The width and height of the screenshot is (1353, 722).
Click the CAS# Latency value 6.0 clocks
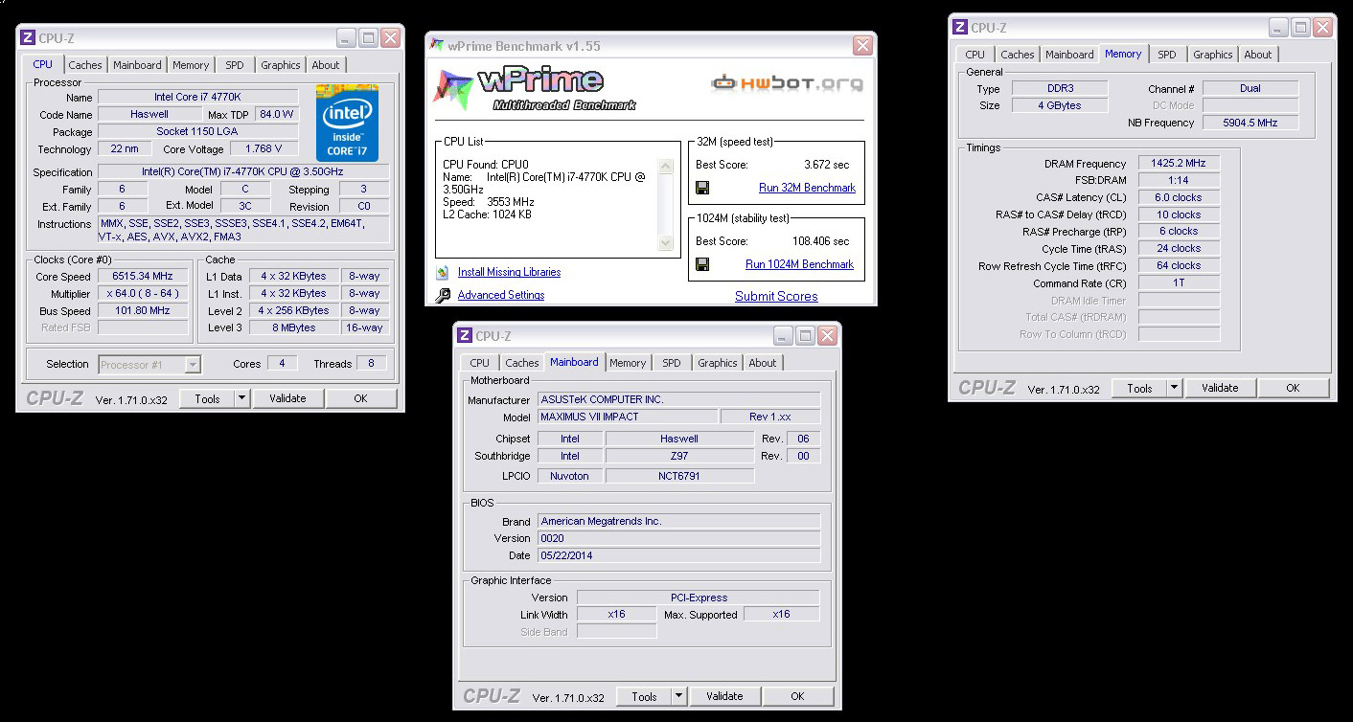(1179, 197)
